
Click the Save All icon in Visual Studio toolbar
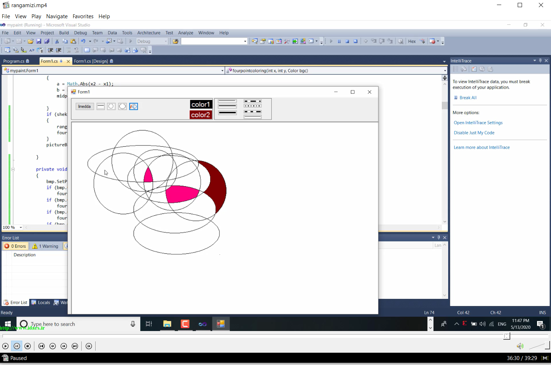[47, 41]
